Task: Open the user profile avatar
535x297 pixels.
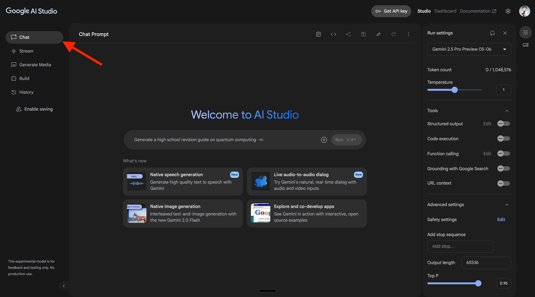Action: pos(524,11)
